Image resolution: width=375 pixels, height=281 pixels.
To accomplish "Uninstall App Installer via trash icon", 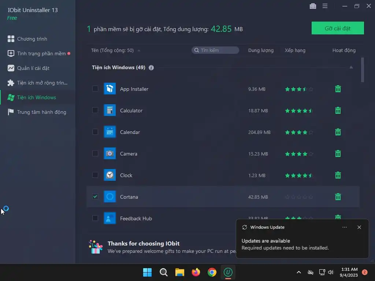I will [x=338, y=89].
